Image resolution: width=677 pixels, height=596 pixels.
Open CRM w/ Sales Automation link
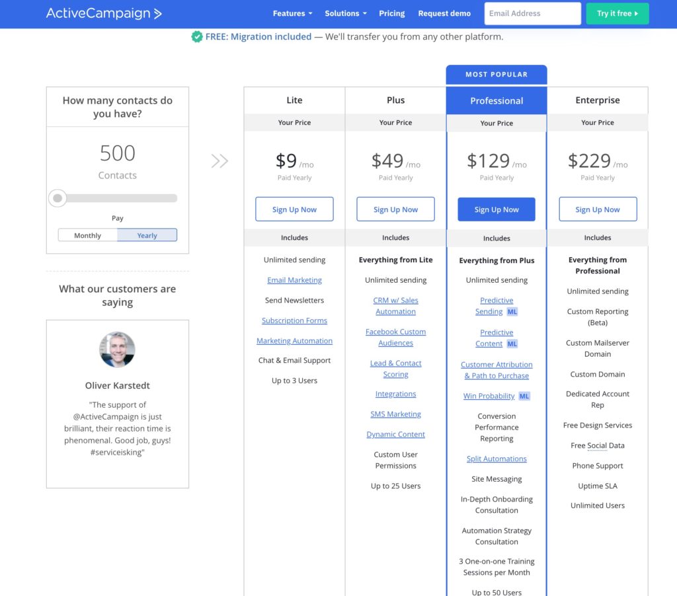pyautogui.click(x=395, y=305)
